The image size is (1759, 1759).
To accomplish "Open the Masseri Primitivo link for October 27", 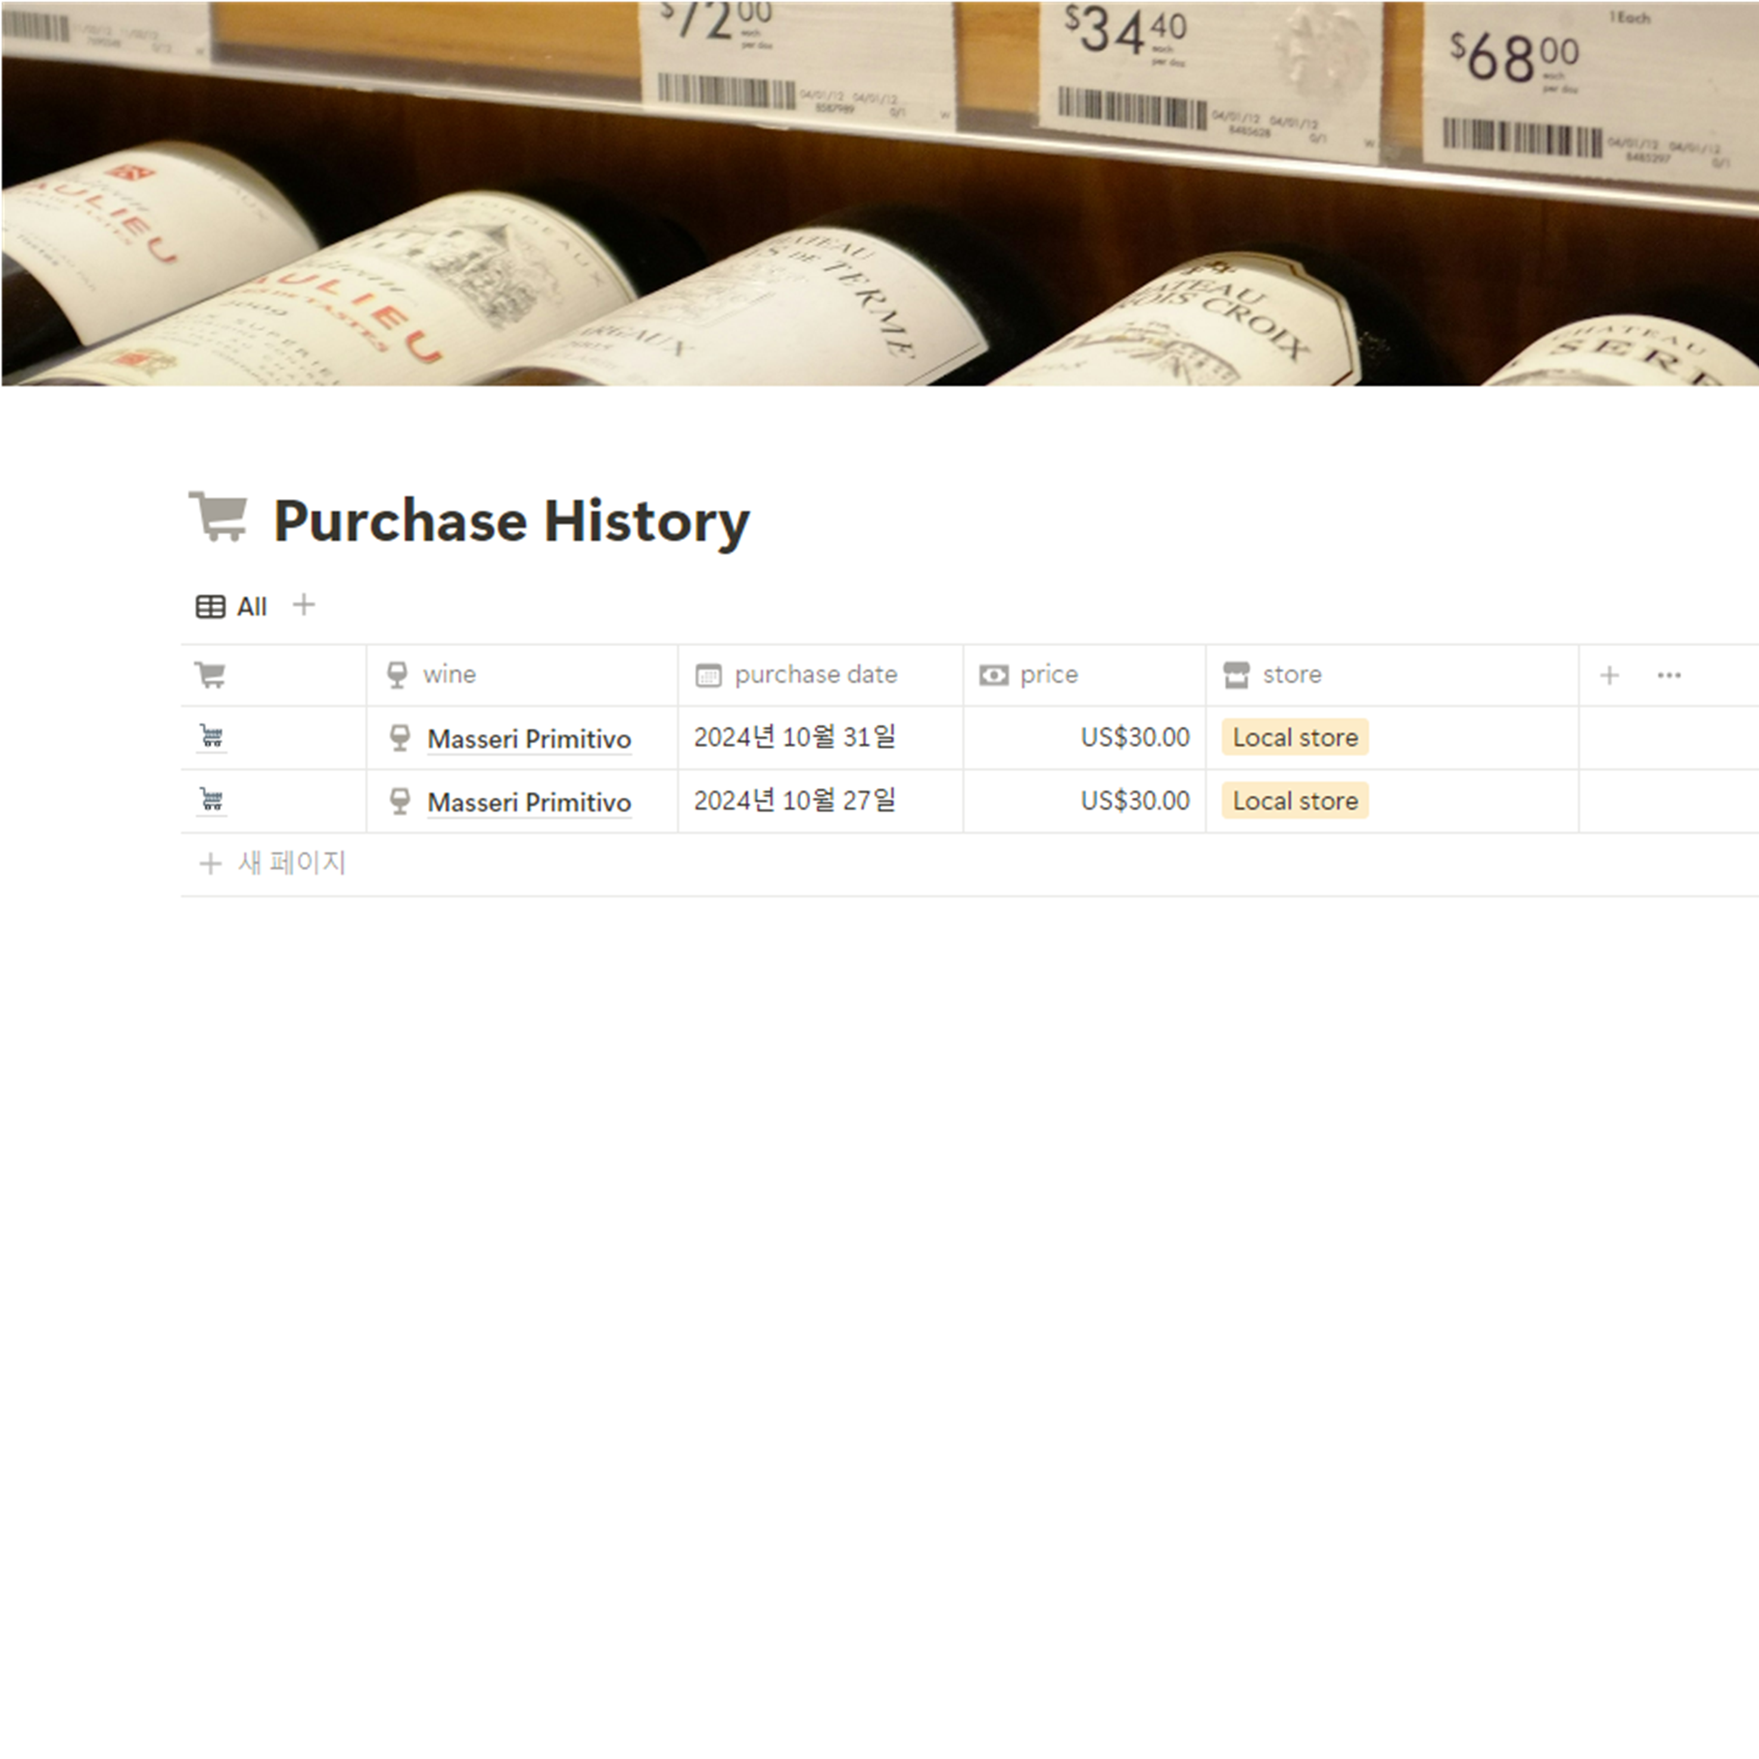I will 529,802.
